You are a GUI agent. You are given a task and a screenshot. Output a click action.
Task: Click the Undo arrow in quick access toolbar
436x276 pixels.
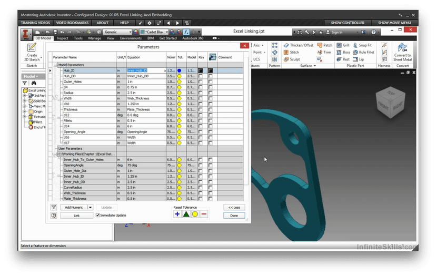[62, 32]
